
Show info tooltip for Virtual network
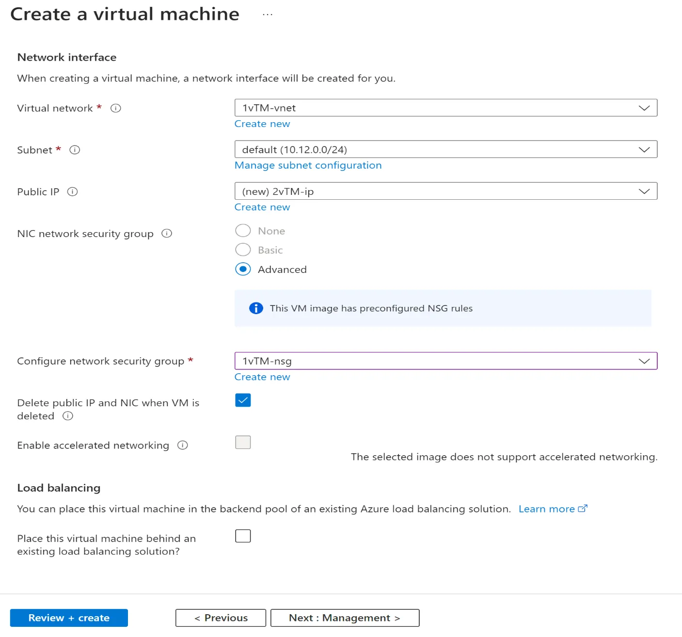(x=115, y=108)
